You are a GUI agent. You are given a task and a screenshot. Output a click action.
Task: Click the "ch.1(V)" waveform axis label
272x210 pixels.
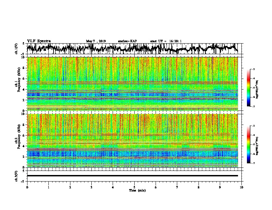16,49
